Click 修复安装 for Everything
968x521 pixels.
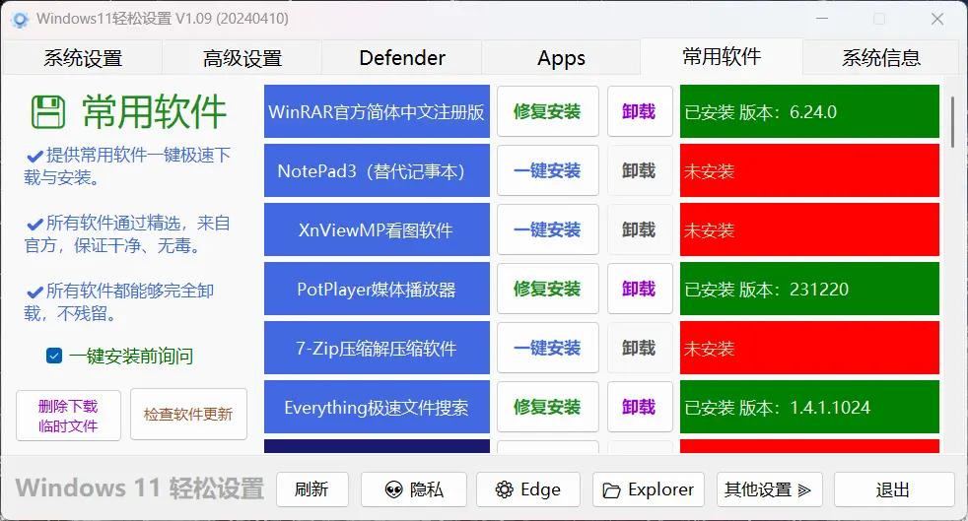(x=548, y=408)
